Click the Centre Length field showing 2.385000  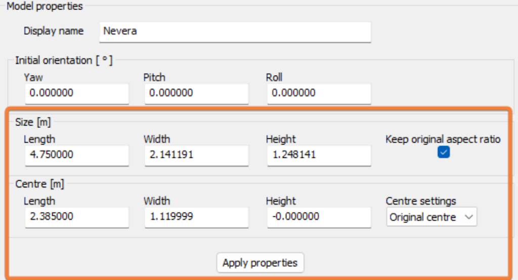point(77,217)
